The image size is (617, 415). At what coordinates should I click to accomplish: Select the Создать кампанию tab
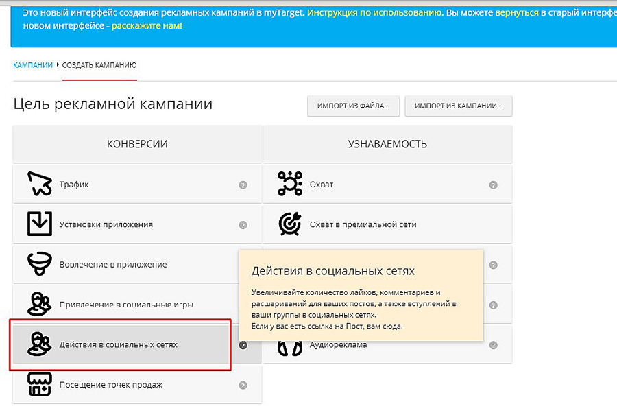[x=99, y=65]
